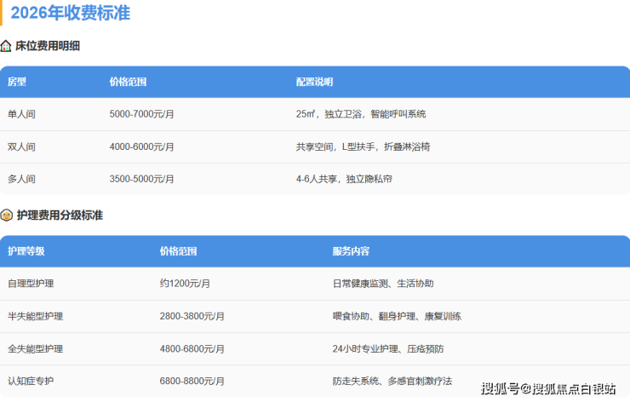Click the 护理等级 column header
The height and width of the screenshot is (402, 630).
click(x=26, y=251)
